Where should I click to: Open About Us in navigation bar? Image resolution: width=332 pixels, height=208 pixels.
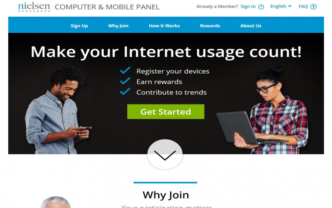click(251, 26)
